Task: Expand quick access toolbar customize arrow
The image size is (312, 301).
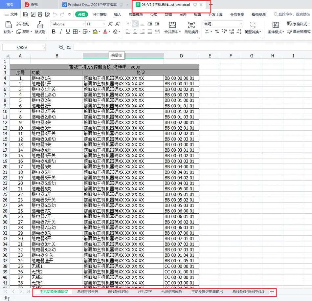Action: point(69,14)
